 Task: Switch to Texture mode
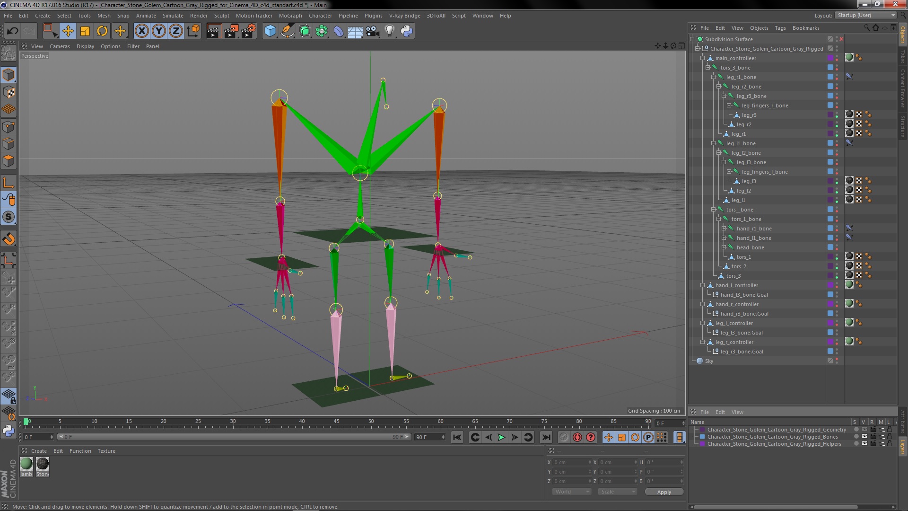9,92
